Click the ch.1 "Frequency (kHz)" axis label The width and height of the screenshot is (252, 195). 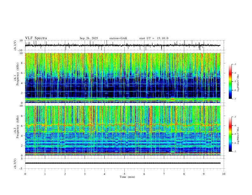(18, 74)
